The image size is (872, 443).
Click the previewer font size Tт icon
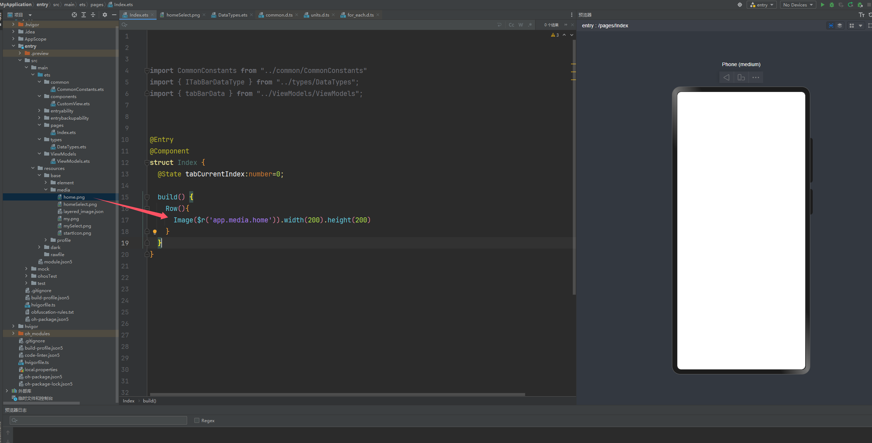tap(862, 15)
